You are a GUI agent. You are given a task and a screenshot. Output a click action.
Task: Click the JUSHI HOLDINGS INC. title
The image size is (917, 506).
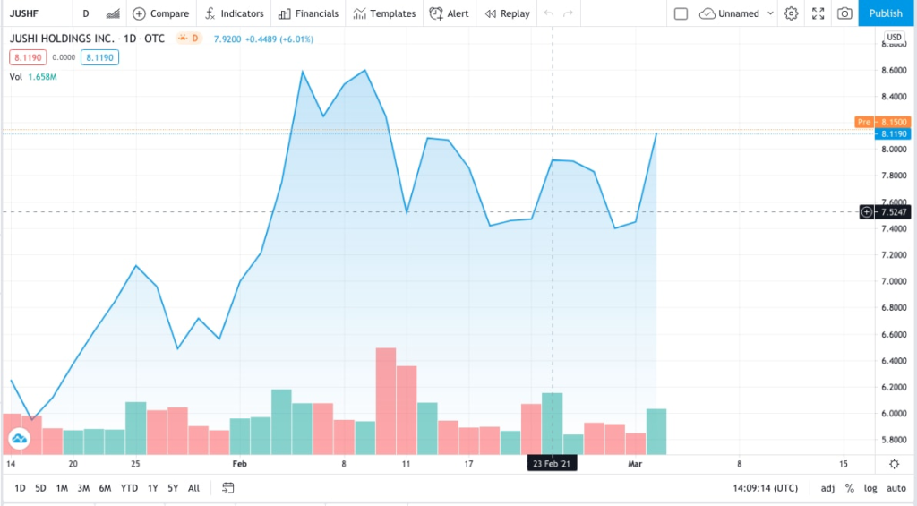[x=62, y=39]
